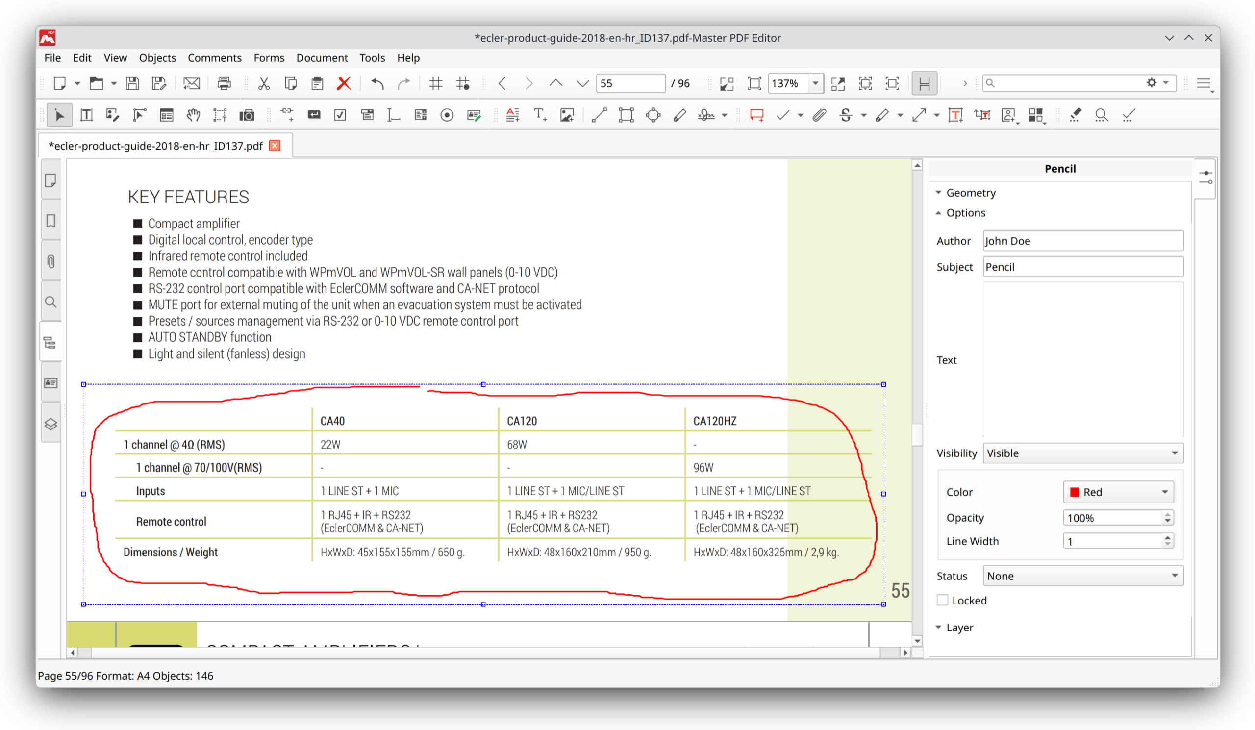Viewport: 1255px width, 730px height.
Task: Open the toolbar hamburger menu
Action: (1204, 83)
